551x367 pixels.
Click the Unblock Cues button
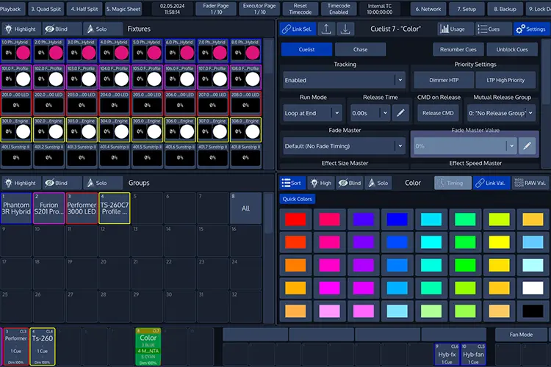click(512, 49)
